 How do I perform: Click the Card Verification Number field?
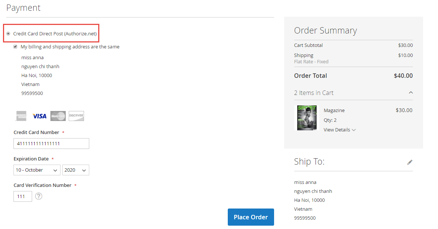tap(23, 196)
